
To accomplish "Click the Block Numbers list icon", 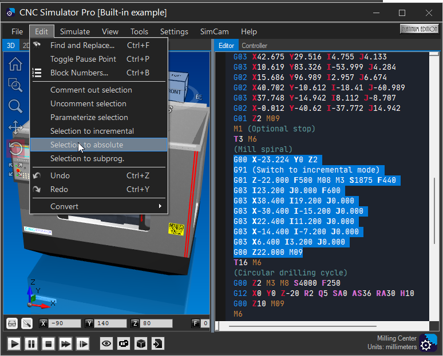I will [37, 73].
